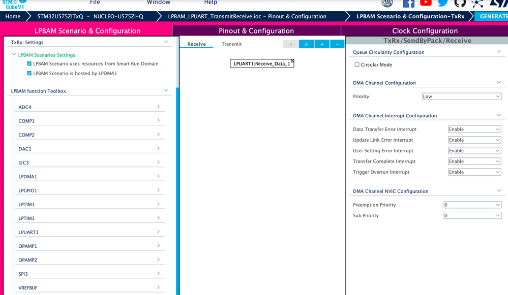The height and width of the screenshot is (295, 508).
Task: Open the LPBAM Scenario & Configuration tab
Action: (87, 31)
